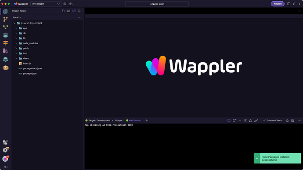Search files in Project Folder
Viewport: 303px width, 170px height.
point(79,11)
